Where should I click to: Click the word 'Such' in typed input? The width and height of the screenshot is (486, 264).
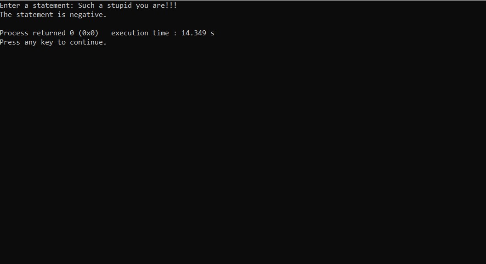[86, 6]
